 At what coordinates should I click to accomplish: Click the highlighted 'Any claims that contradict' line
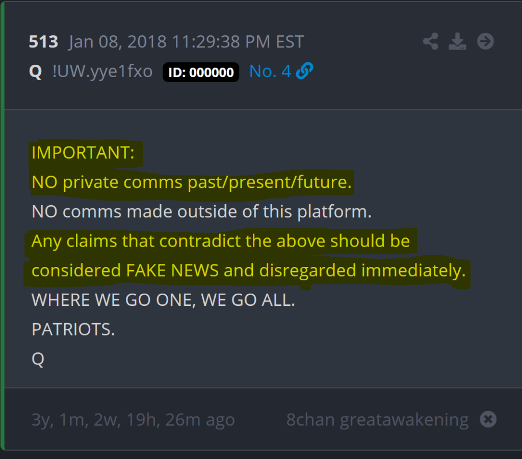pyautogui.click(x=221, y=241)
